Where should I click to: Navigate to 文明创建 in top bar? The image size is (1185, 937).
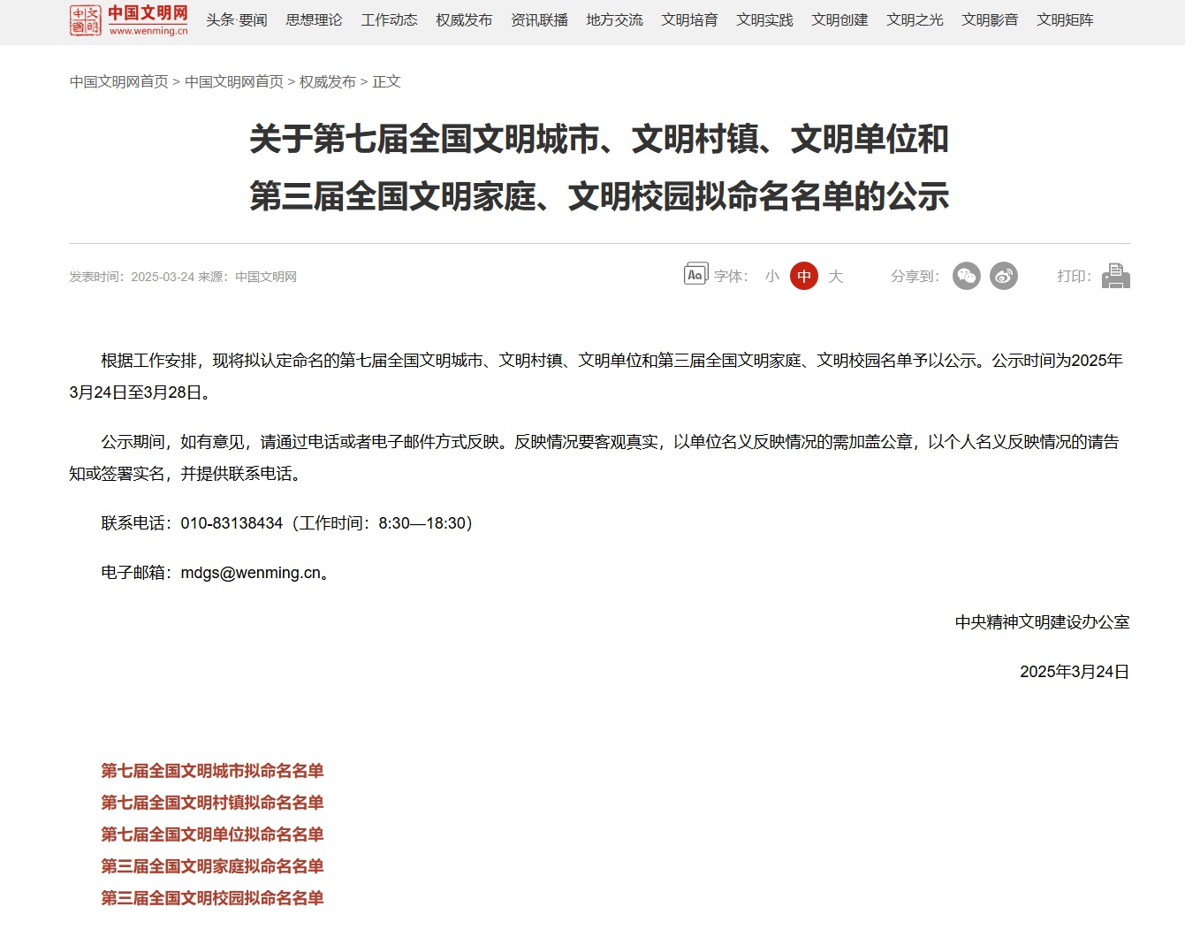839,19
